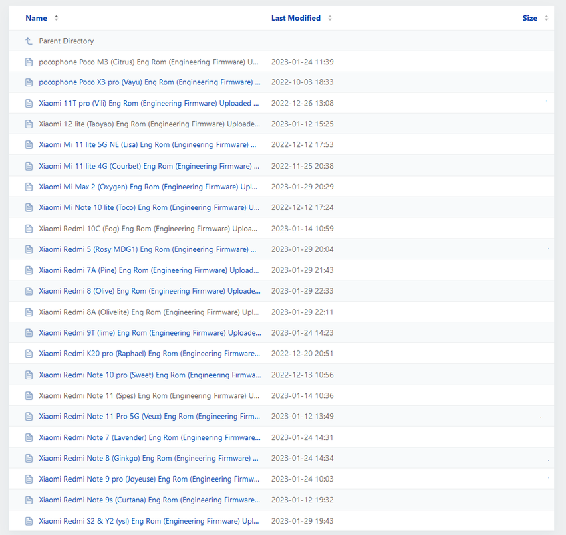Open Xiaomi Redmi 8 (Olive) Eng Rom
This screenshot has height=535, width=566.
150,291
